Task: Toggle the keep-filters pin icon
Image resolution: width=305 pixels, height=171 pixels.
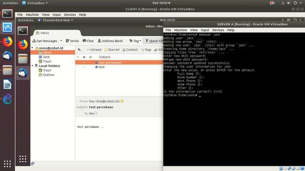Action: pos(79,49)
